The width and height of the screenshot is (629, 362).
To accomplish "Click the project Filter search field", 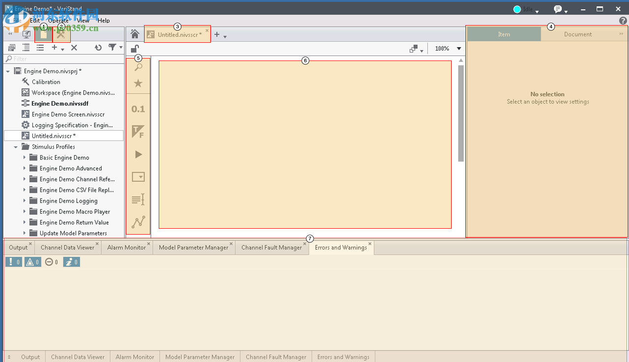I will 64,59.
